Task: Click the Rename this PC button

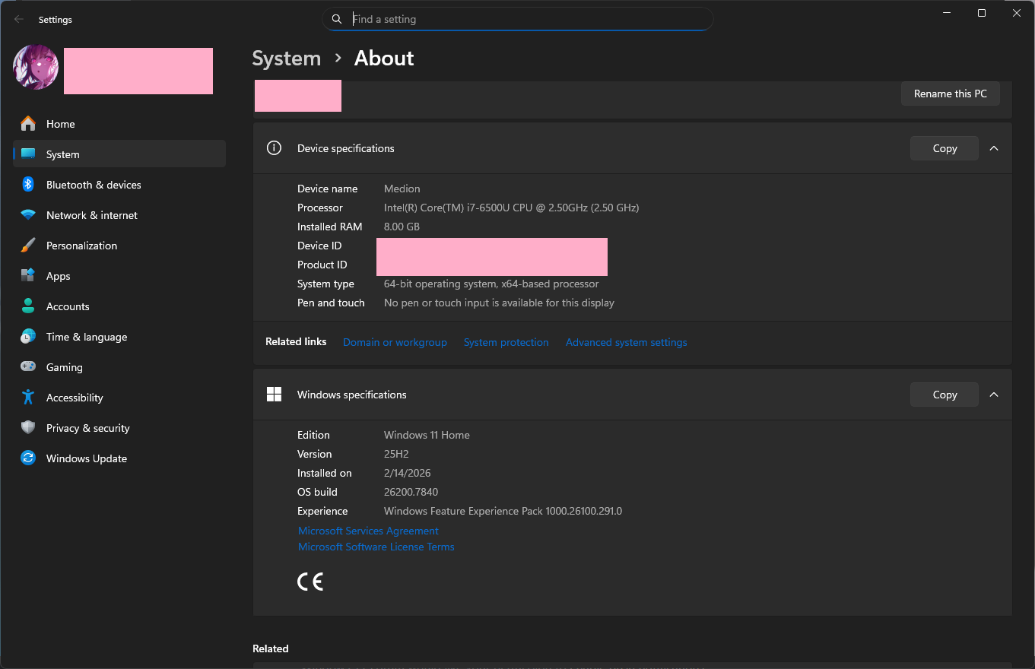Action: coord(951,94)
